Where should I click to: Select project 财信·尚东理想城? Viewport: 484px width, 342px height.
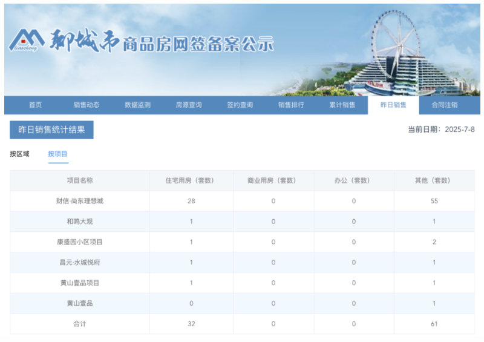point(80,201)
